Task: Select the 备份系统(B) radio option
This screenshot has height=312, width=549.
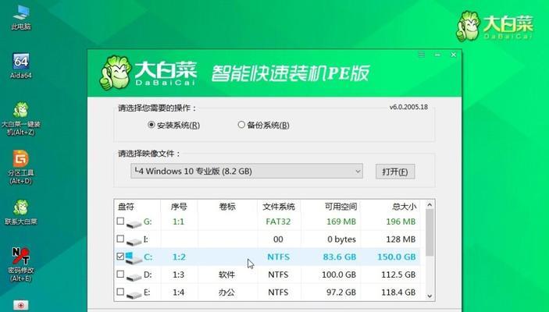Action: (x=263, y=126)
